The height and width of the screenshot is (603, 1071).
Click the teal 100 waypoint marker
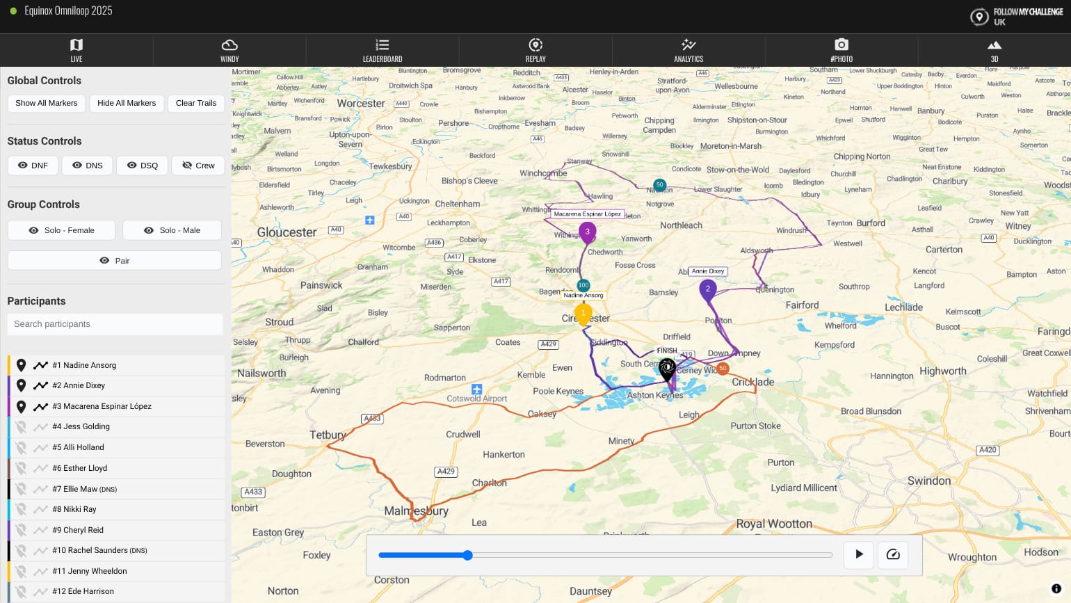tap(583, 285)
